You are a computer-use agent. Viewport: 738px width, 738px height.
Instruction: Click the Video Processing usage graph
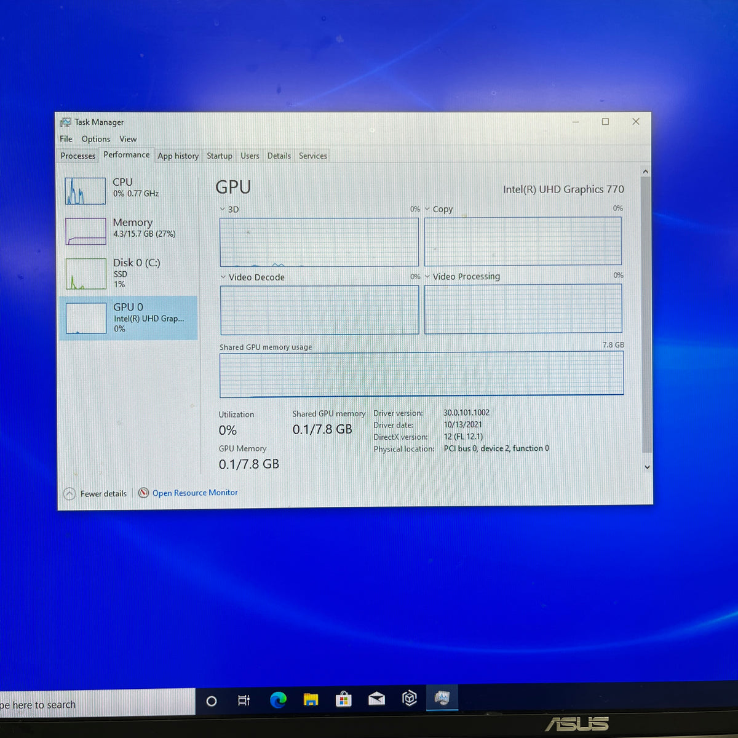click(x=523, y=309)
